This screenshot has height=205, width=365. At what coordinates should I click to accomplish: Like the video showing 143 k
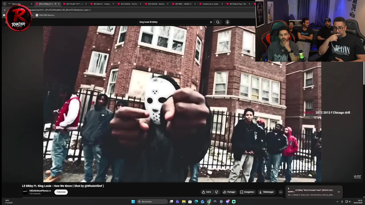click(x=206, y=192)
